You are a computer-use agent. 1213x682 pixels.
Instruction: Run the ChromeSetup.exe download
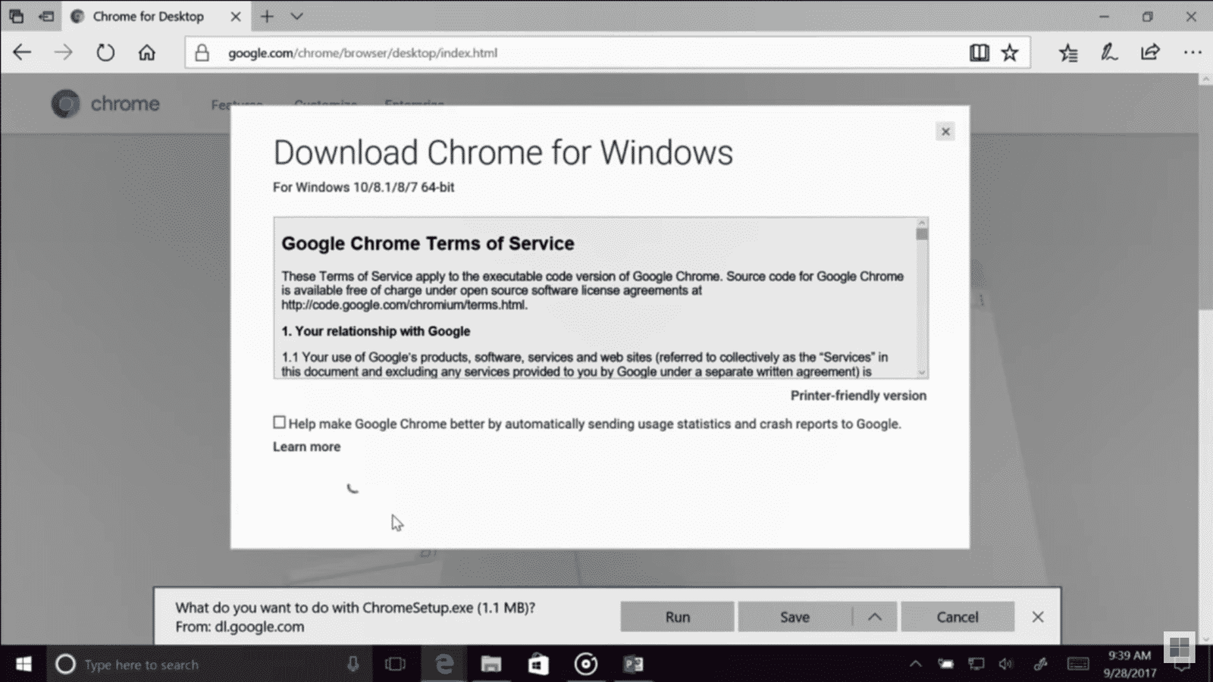(676, 616)
